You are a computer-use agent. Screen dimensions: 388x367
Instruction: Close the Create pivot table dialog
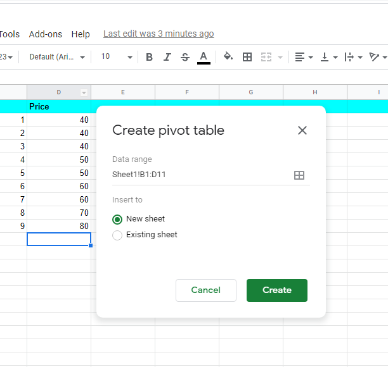(302, 130)
